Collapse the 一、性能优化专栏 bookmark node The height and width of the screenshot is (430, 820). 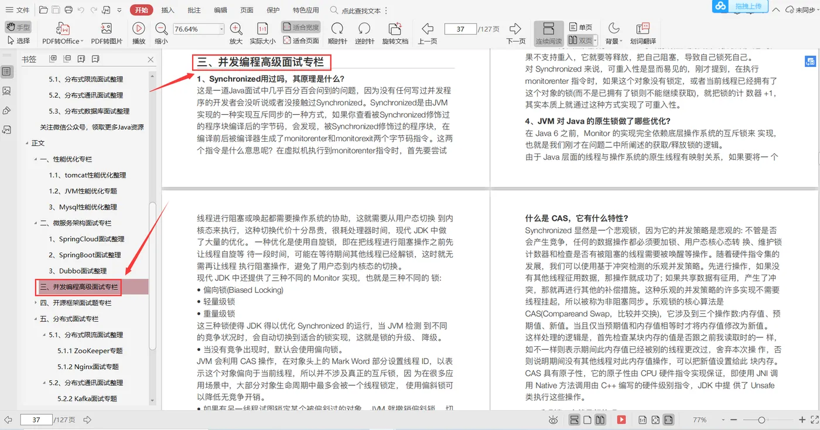(x=35, y=159)
